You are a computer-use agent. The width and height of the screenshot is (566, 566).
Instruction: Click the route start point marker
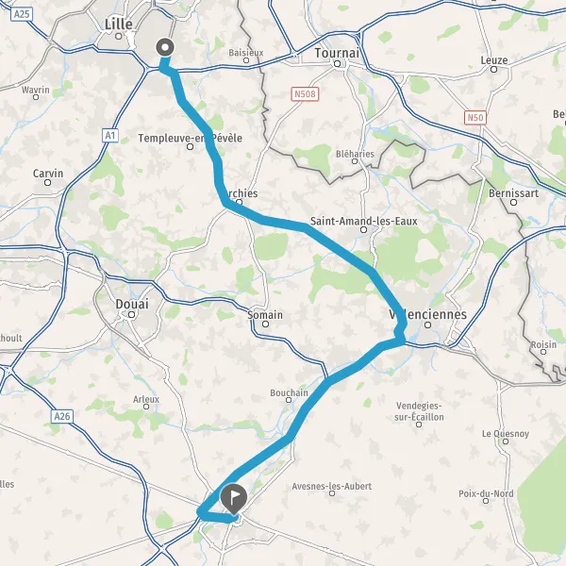(165, 47)
